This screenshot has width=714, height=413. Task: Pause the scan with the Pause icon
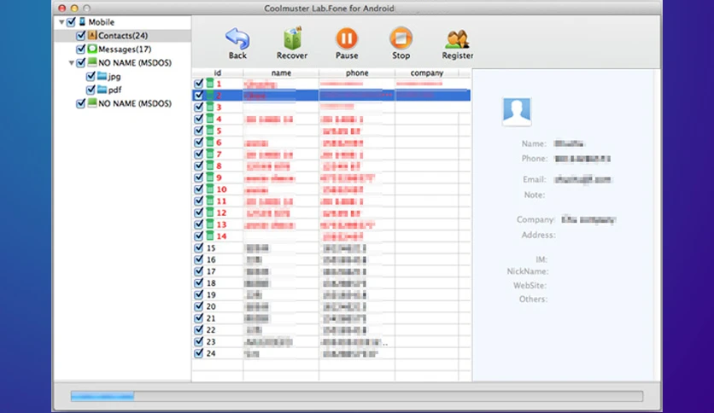(x=347, y=38)
